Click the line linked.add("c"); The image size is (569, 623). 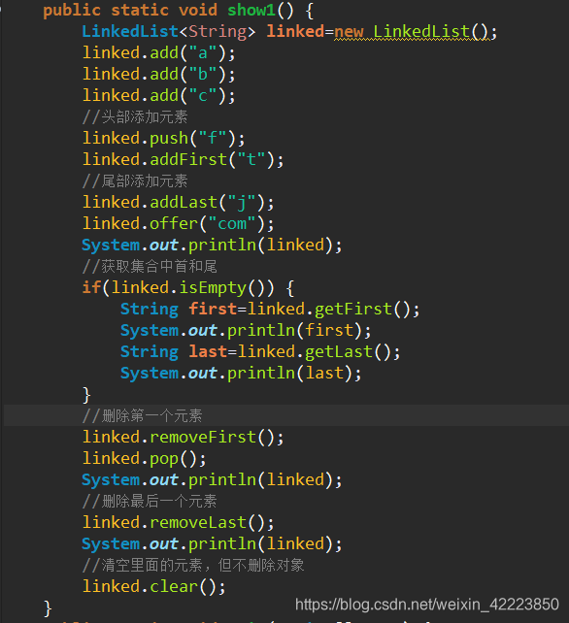(158, 96)
